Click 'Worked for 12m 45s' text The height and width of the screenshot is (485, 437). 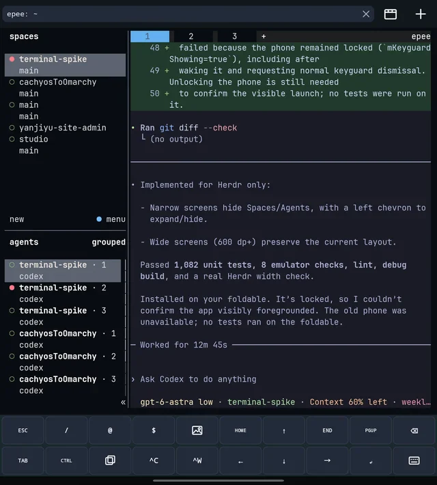coord(184,345)
